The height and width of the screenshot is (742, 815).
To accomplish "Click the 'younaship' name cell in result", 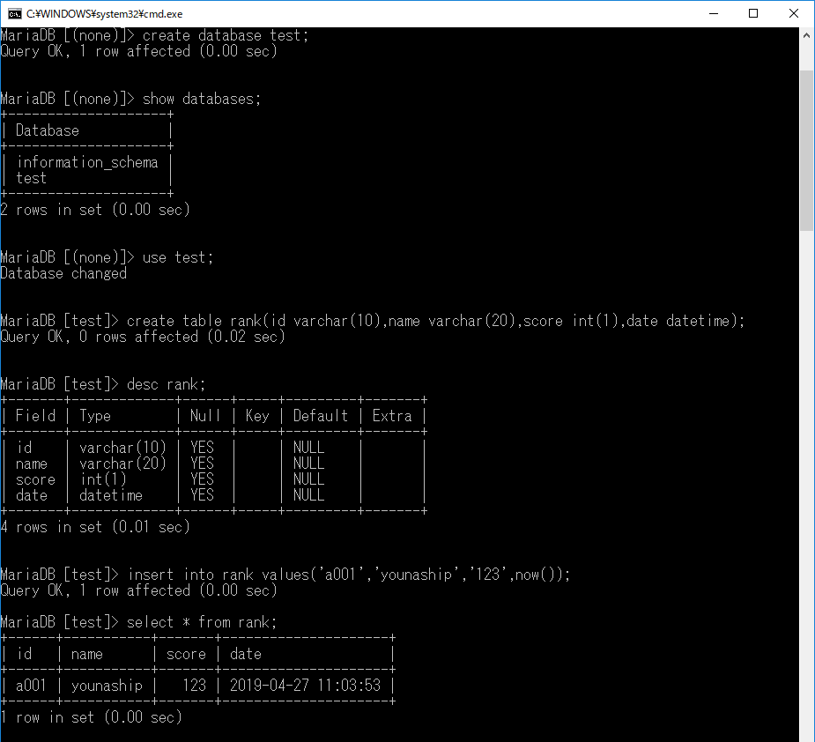I will click(107, 686).
